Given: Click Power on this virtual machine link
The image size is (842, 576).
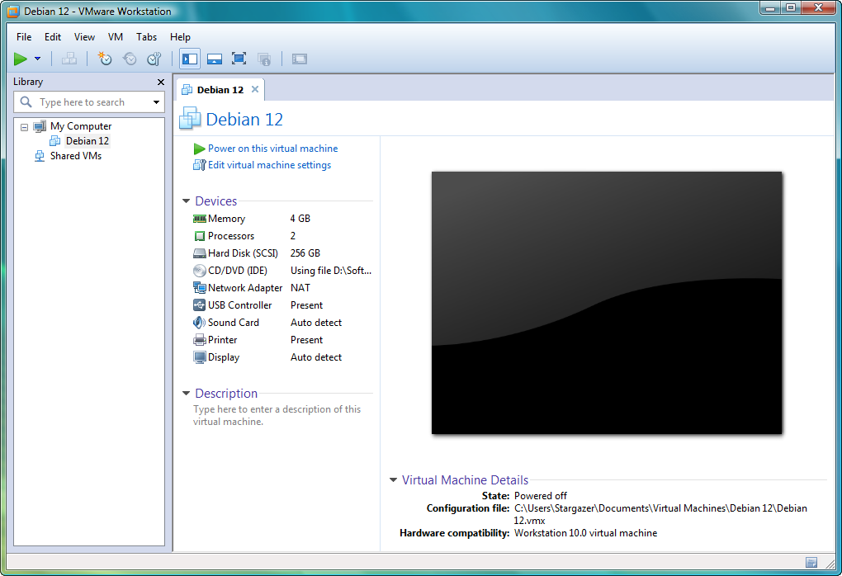Looking at the screenshot, I should [x=272, y=149].
